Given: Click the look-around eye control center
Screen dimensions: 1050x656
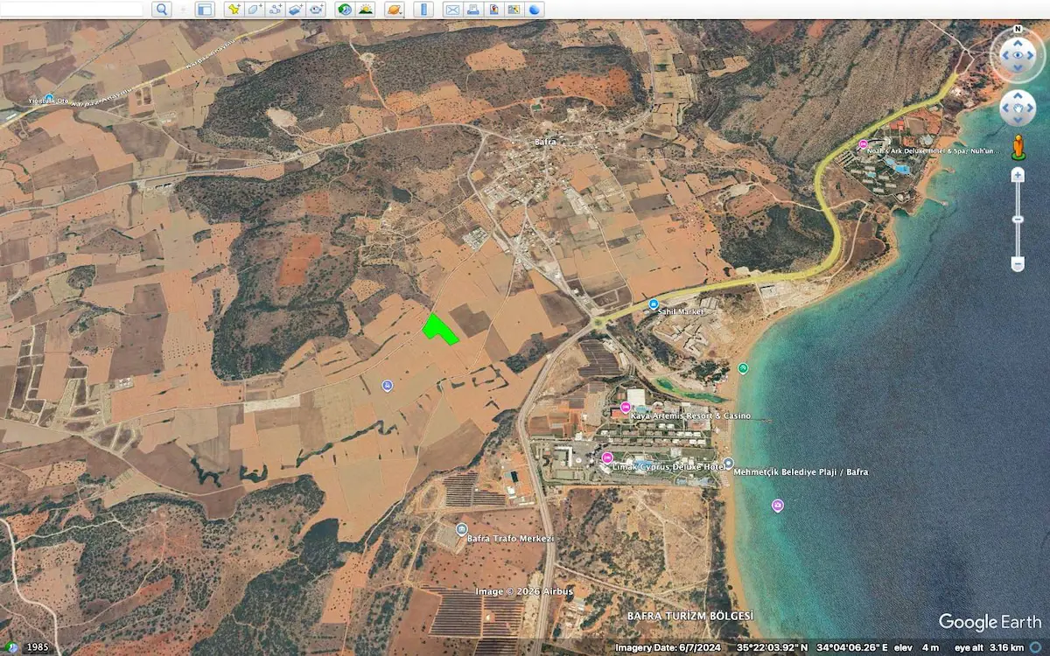Looking at the screenshot, I should coord(1018,55).
